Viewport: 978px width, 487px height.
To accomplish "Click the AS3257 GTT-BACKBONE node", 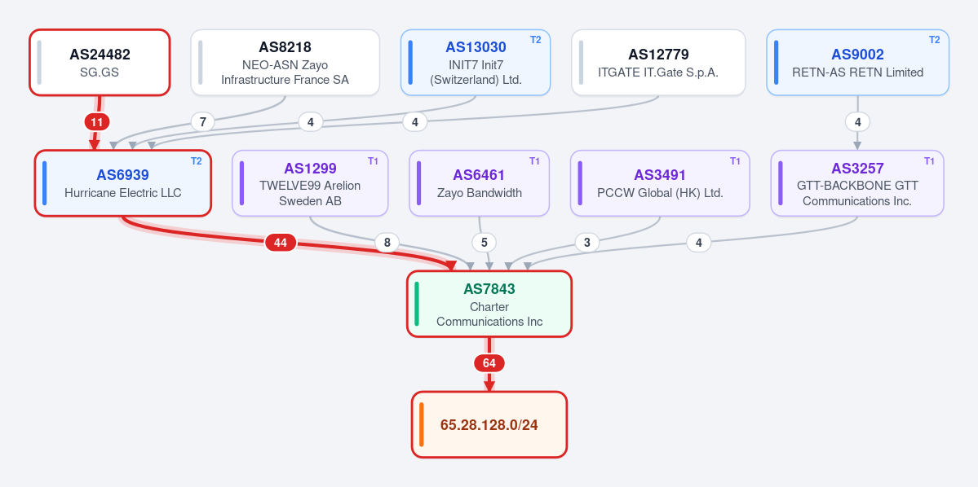I will pos(857,183).
